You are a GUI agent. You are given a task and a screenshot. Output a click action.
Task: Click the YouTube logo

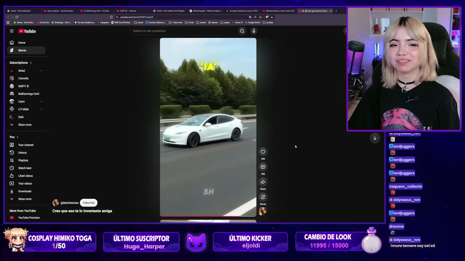[27, 31]
